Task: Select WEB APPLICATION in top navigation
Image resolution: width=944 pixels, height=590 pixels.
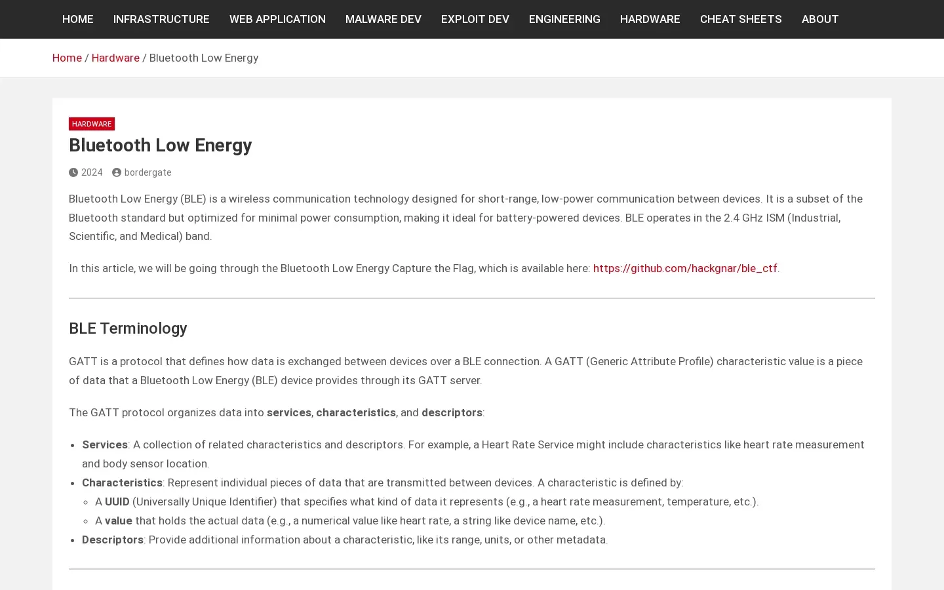Action: pos(277,19)
